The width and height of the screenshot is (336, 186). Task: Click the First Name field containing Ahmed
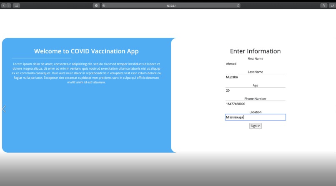[255, 64]
